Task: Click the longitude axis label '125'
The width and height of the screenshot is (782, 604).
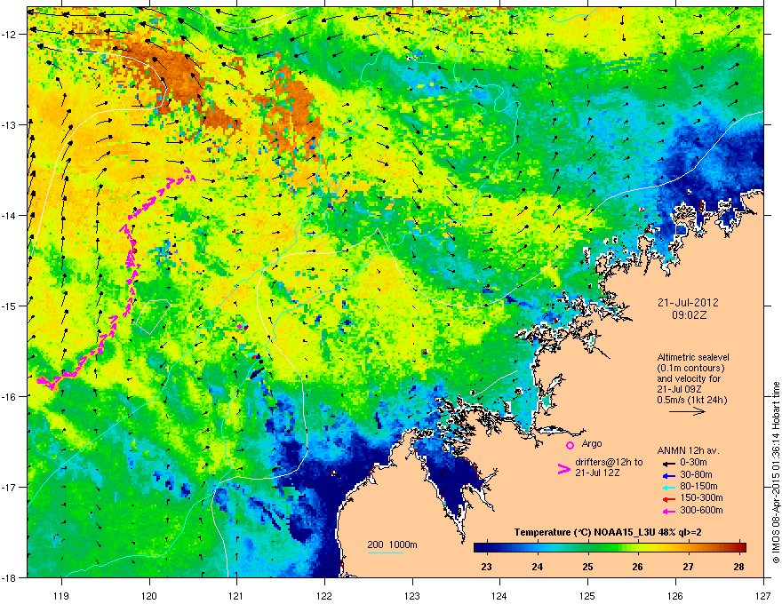Action: coord(587,595)
